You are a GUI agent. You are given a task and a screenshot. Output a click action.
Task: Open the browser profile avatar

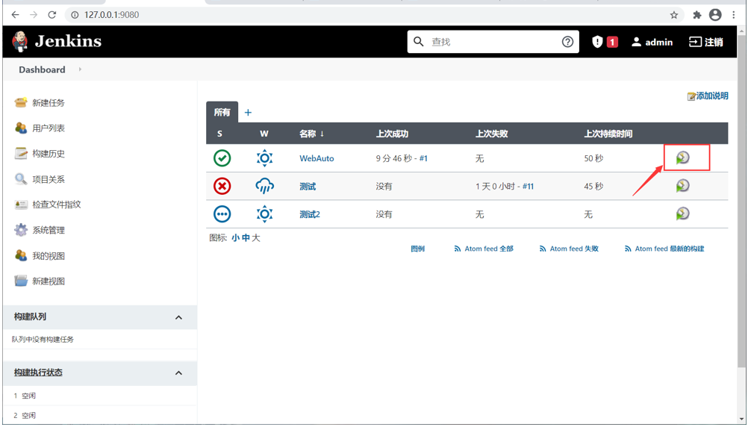click(715, 15)
